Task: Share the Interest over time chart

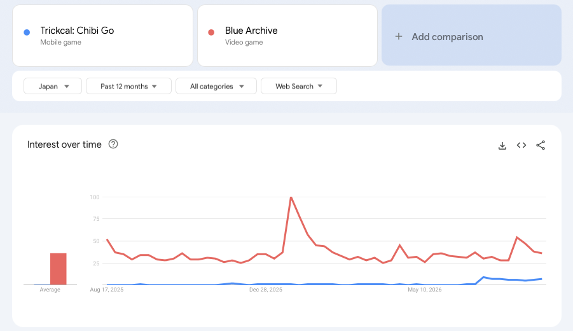Action: [x=541, y=145]
